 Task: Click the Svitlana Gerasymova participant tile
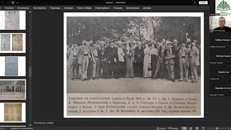pyautogui.click(x=220, y=40)
